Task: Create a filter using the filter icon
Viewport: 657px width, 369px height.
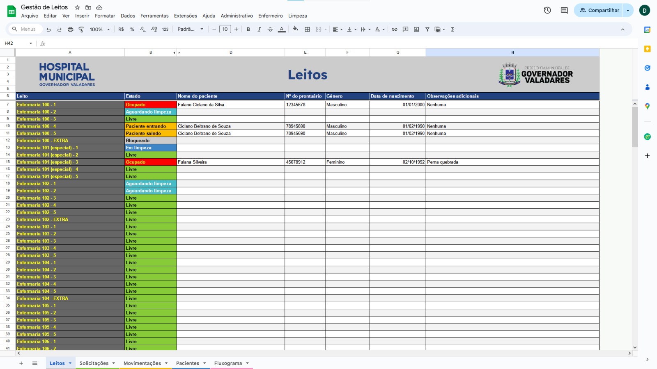Action: pyautogui.click(x=427, y=29)
